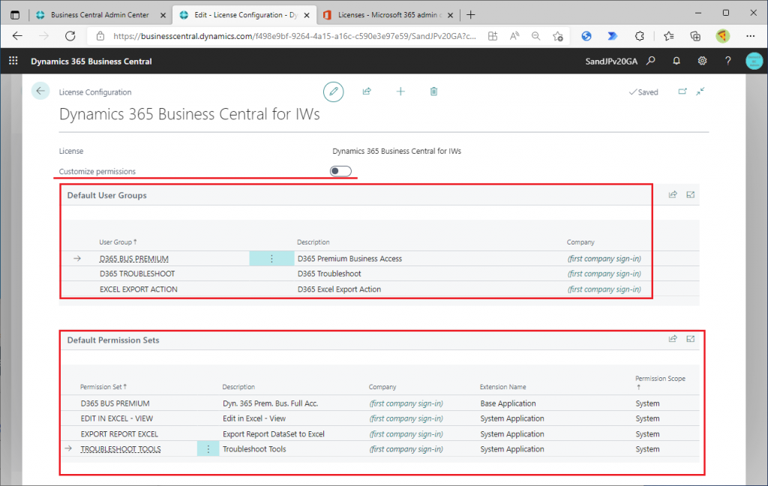Screen dimensions: 768x486
Task: Open the browser tab actions menu icon
Action: [15, 15]
